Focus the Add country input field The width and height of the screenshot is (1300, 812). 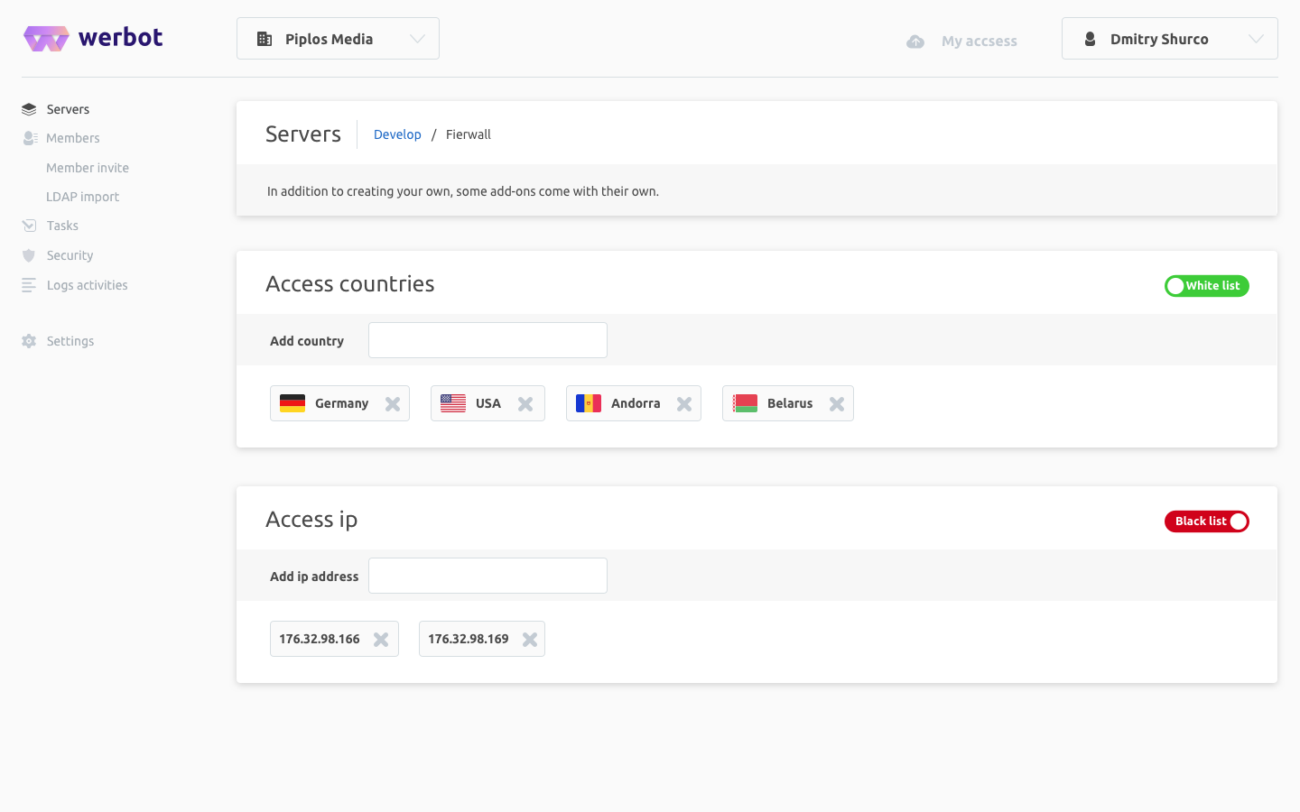point(487,340)
